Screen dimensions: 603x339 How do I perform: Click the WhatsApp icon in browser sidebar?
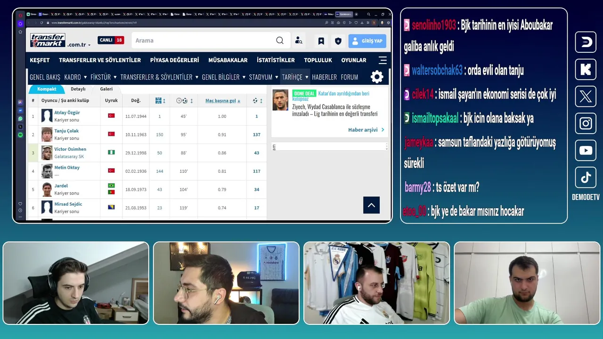20,119
